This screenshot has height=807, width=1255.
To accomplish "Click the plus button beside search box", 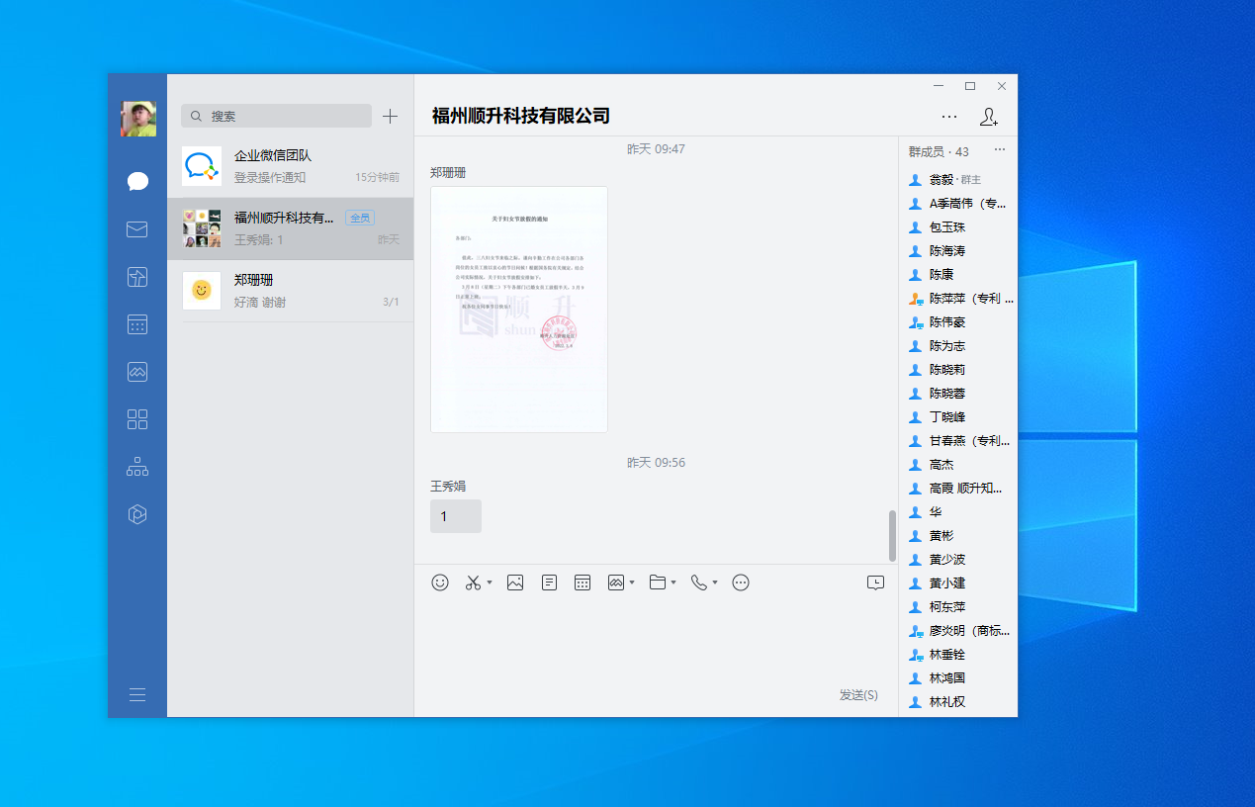I will 391,116.
